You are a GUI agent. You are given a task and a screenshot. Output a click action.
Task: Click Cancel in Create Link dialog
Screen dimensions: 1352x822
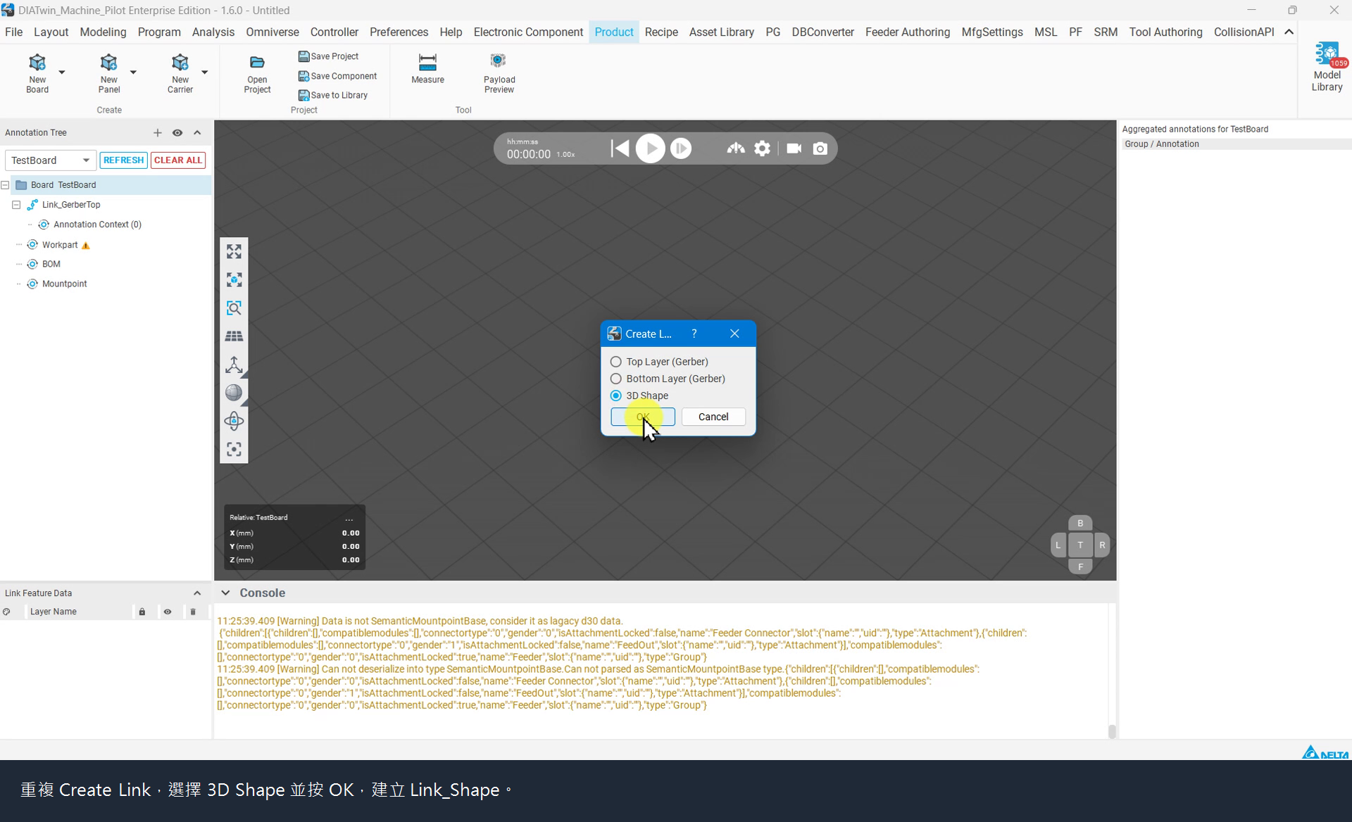[713, 417]
